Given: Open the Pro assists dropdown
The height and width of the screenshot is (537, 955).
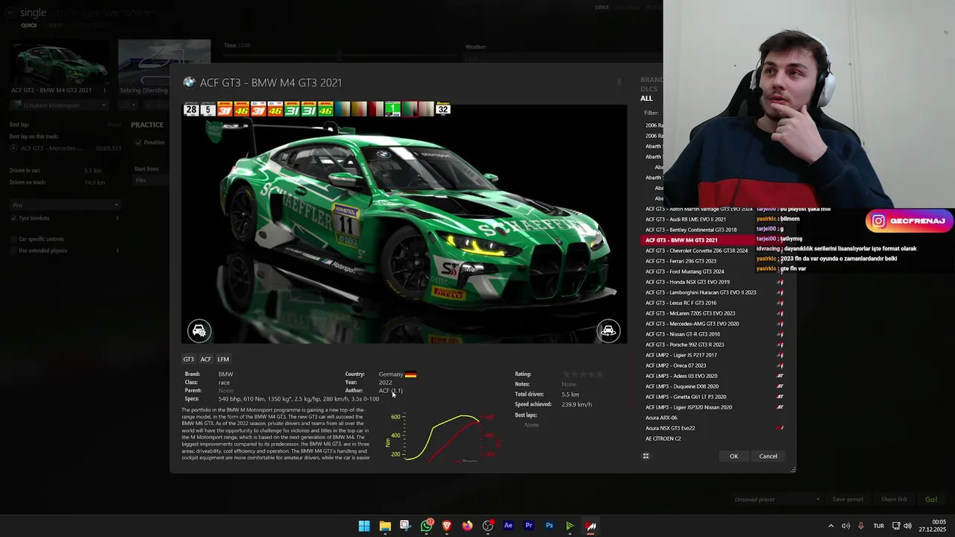Looking at the screenshot, I should pyautogui.click(x=65, y=205).
